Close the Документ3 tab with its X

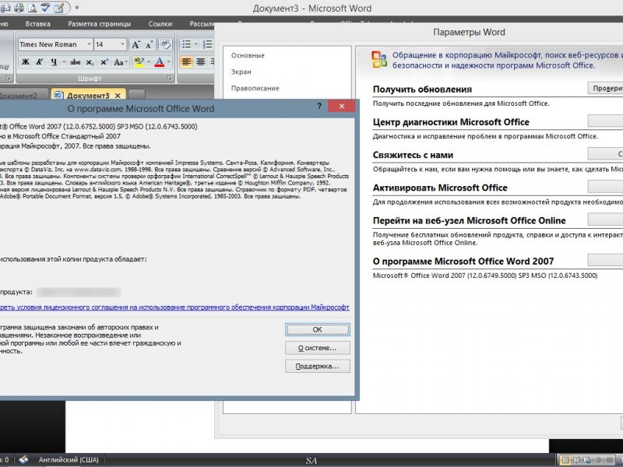118,96
